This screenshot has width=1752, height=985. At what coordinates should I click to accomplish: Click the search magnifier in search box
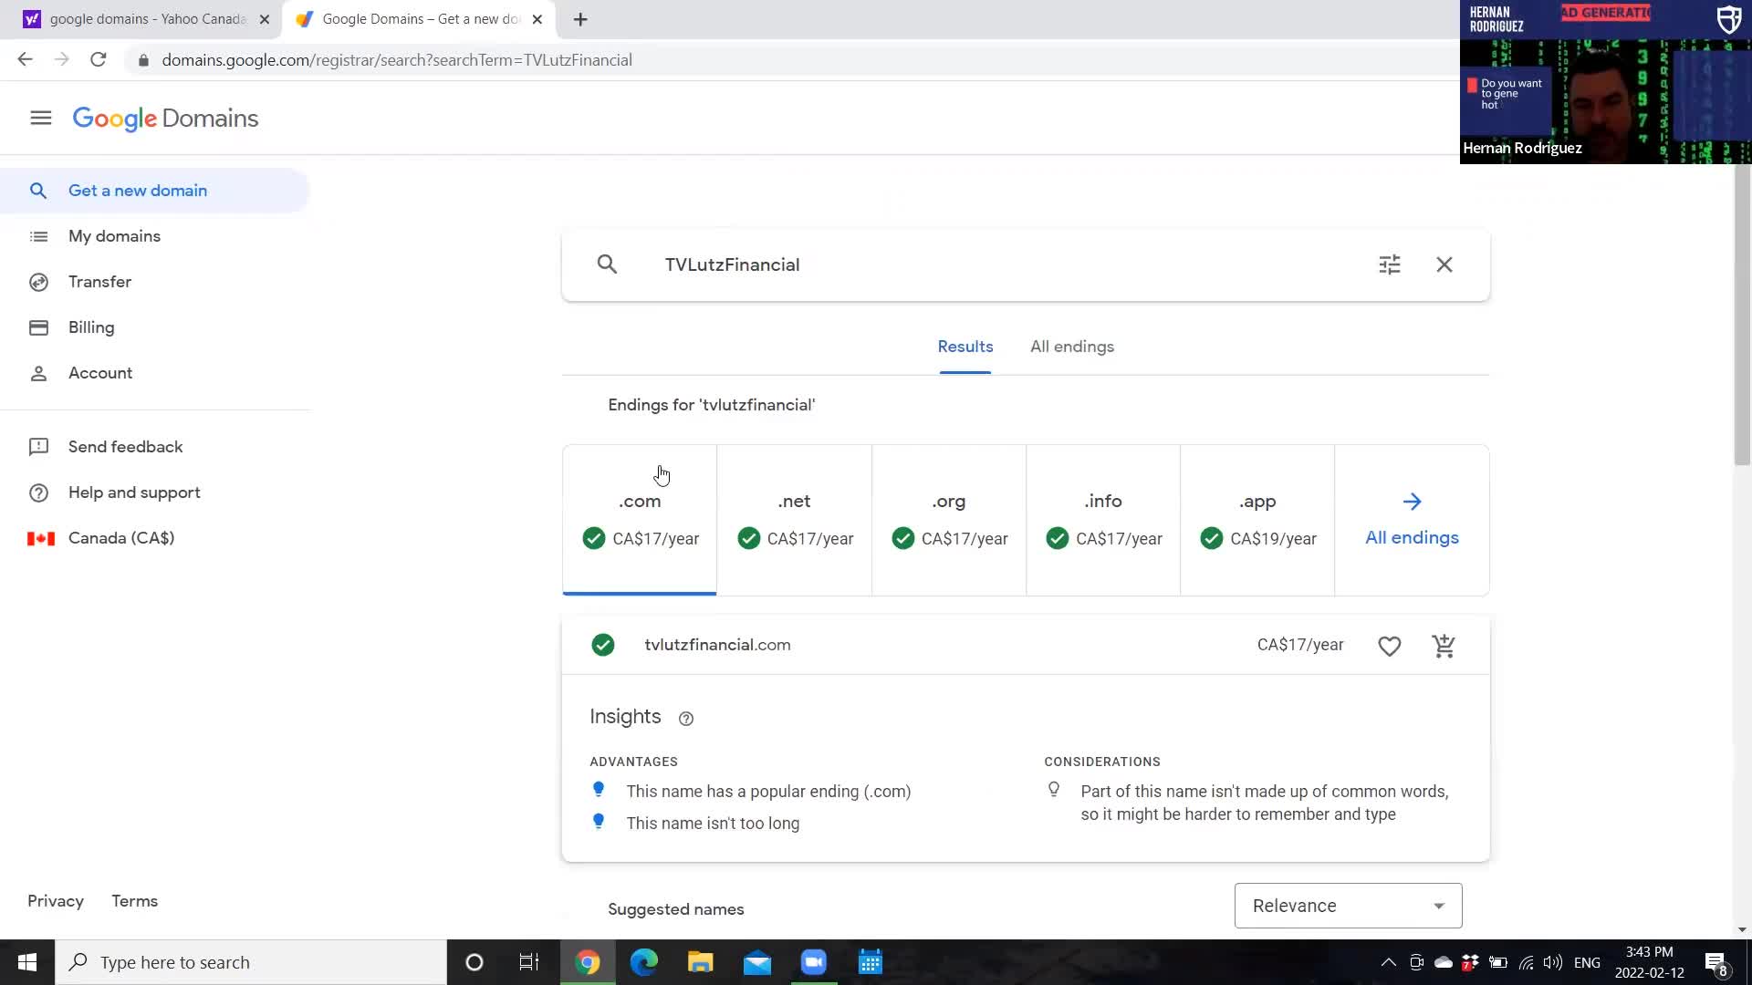(x=607, y=264)
